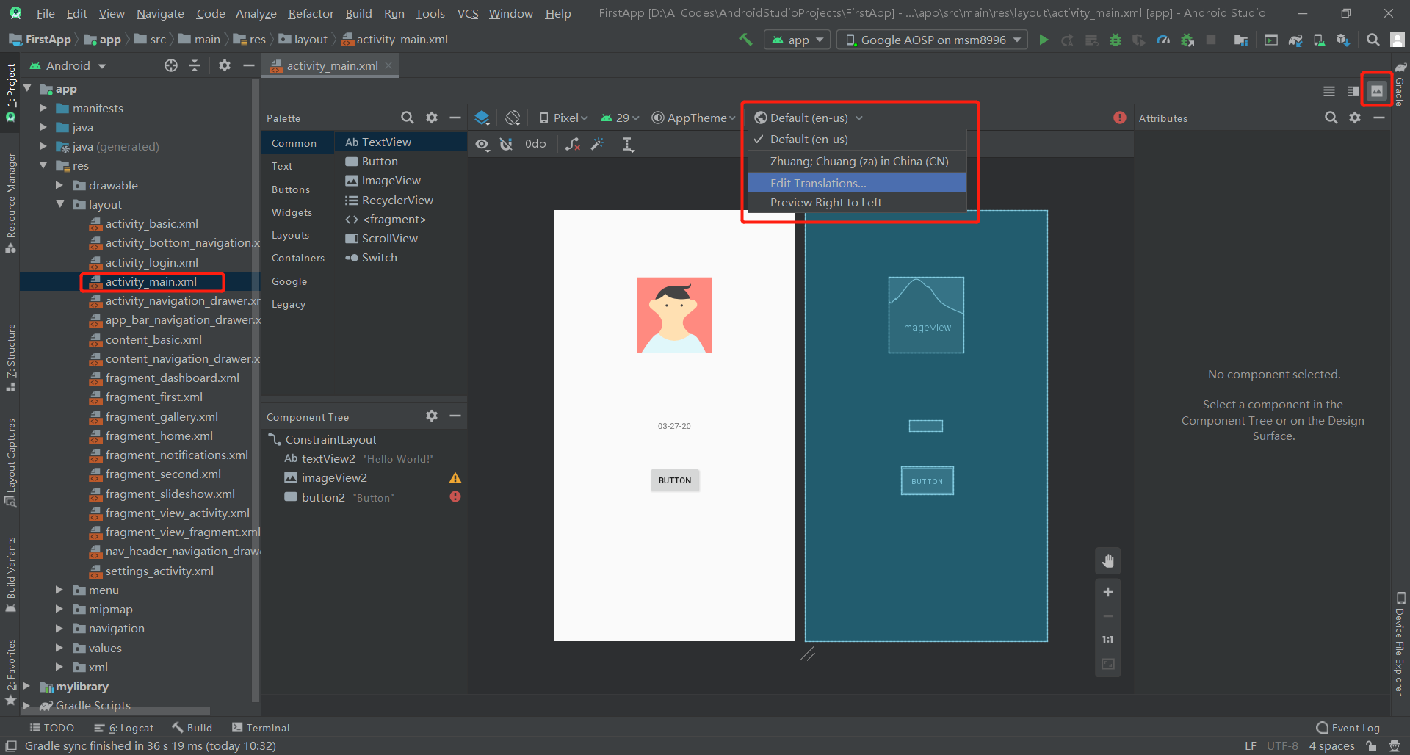Click the Guidelines tool icon
Viewport: 1410px width, 755px height.
pyautogui.click(x=629, y=145)
